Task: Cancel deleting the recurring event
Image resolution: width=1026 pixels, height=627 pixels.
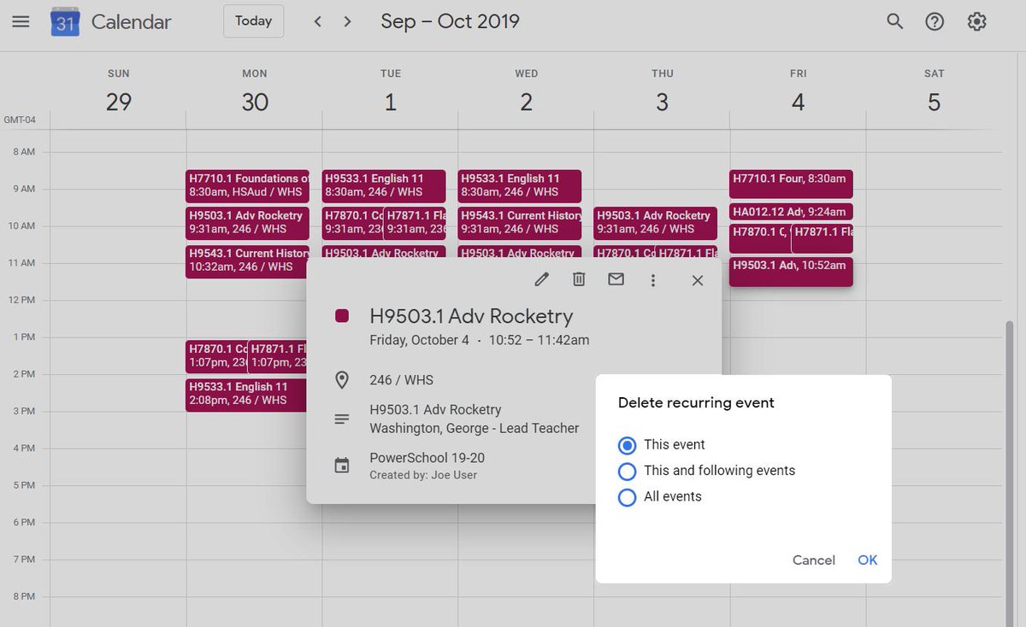Action: pos(813,560)
